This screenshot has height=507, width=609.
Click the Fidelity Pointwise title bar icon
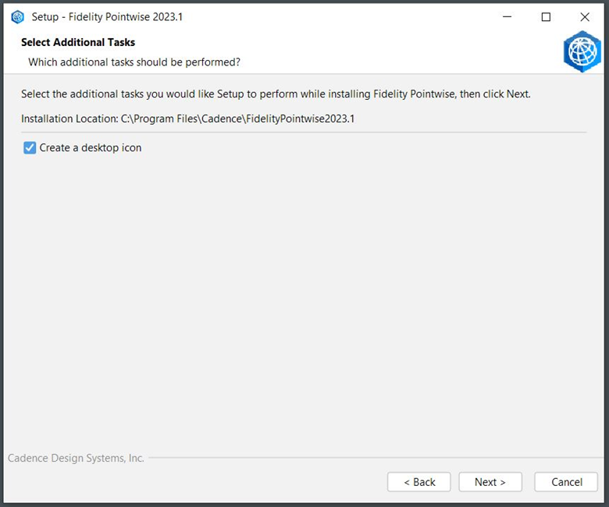click(17, 17)
